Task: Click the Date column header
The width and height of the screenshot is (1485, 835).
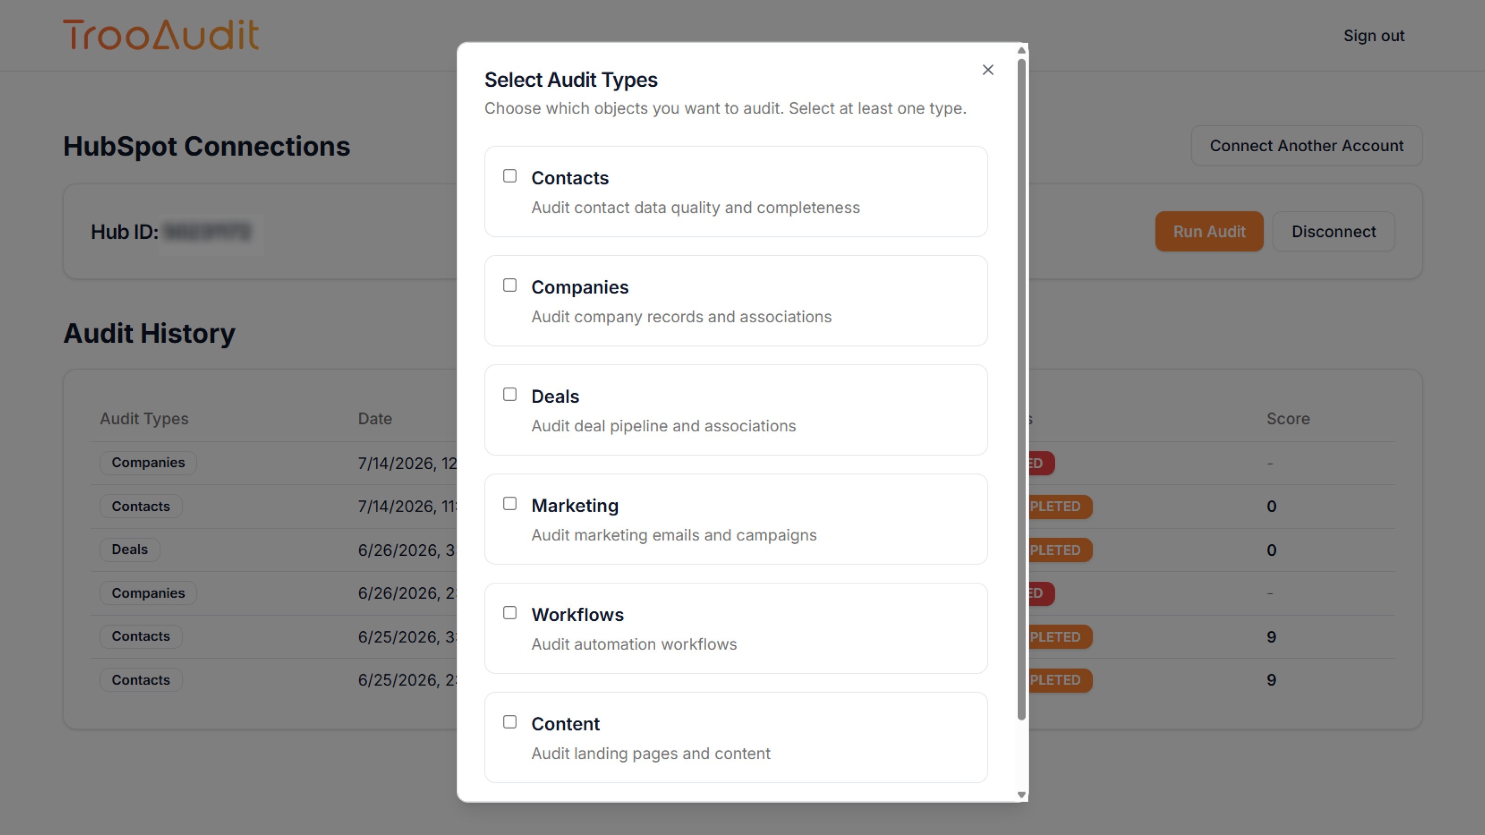Action: pyautogui.click(x=374, y=418)
